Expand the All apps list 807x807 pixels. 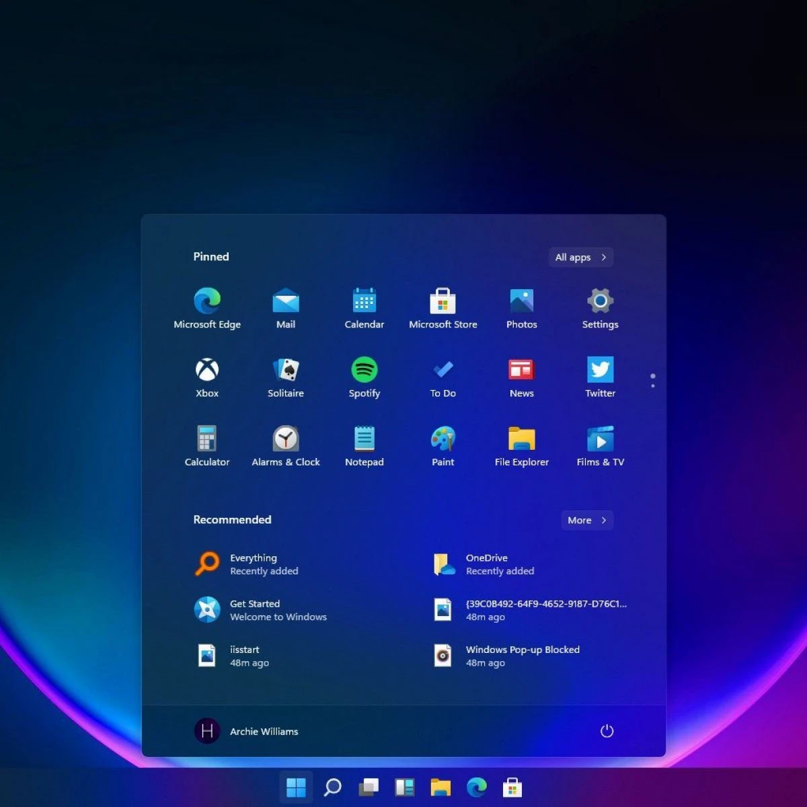[x=580, y=257]
